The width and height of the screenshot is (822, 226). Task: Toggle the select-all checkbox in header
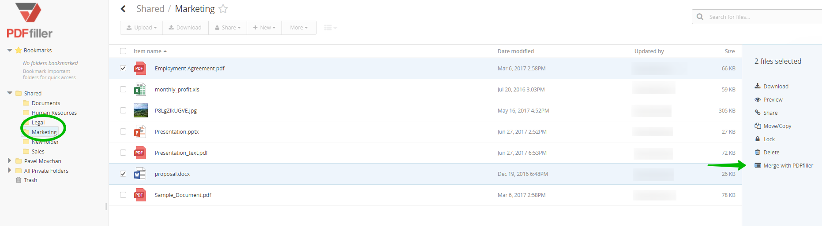click(x=123, y=51)
